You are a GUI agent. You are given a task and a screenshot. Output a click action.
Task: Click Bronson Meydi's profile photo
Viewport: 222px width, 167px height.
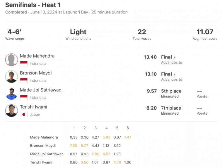coord(11,77)
